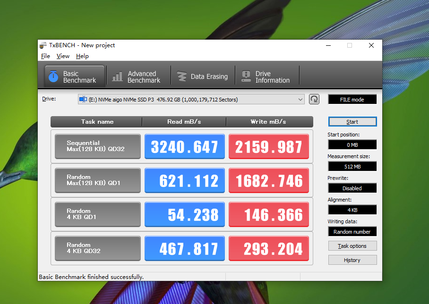Click the 'Basic Benchmark finished successfully' status text
The height and width of the screenshot is (304, 429).
point(91,277)
